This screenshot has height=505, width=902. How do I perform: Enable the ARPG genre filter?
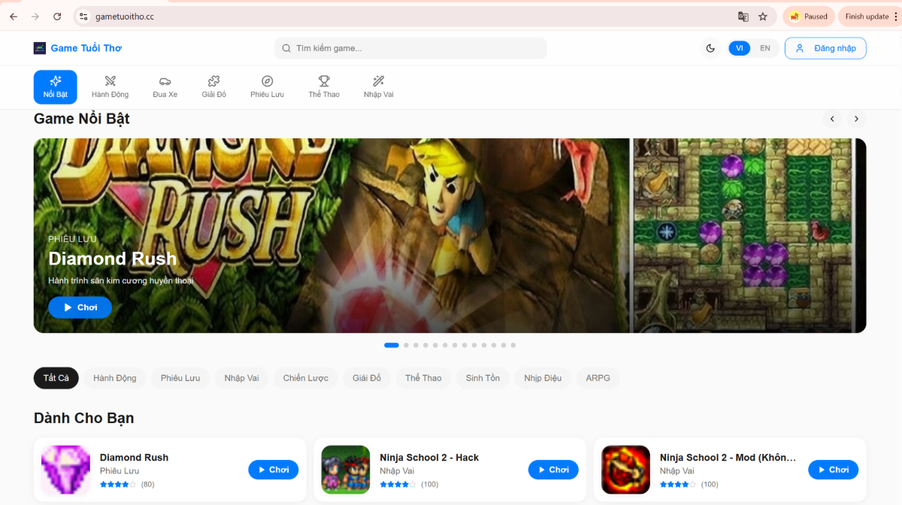[598, 378]
